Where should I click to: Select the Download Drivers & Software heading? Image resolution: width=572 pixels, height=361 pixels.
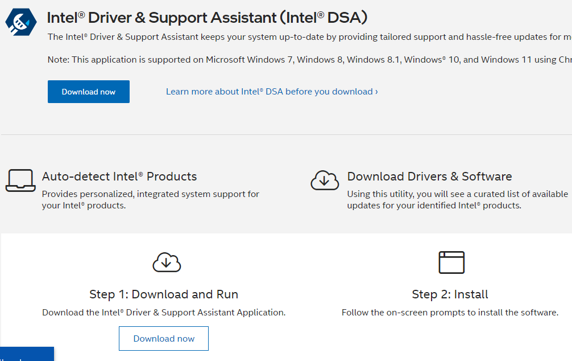tap(429, 177)
